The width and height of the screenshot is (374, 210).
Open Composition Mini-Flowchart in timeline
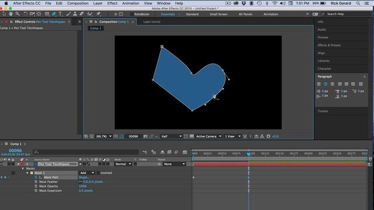point(145,152)
